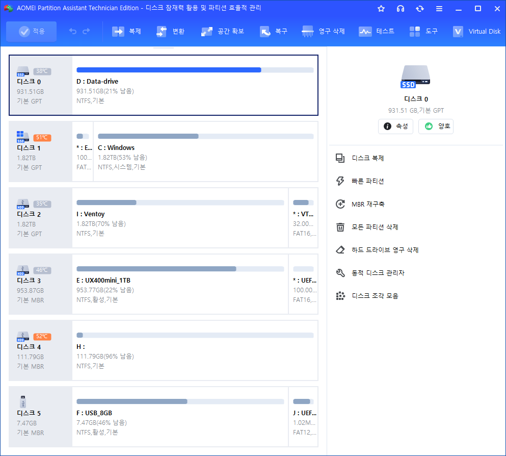
Task: Open the 공간 확보 free-up-space menu
Action: pos(222,31)
